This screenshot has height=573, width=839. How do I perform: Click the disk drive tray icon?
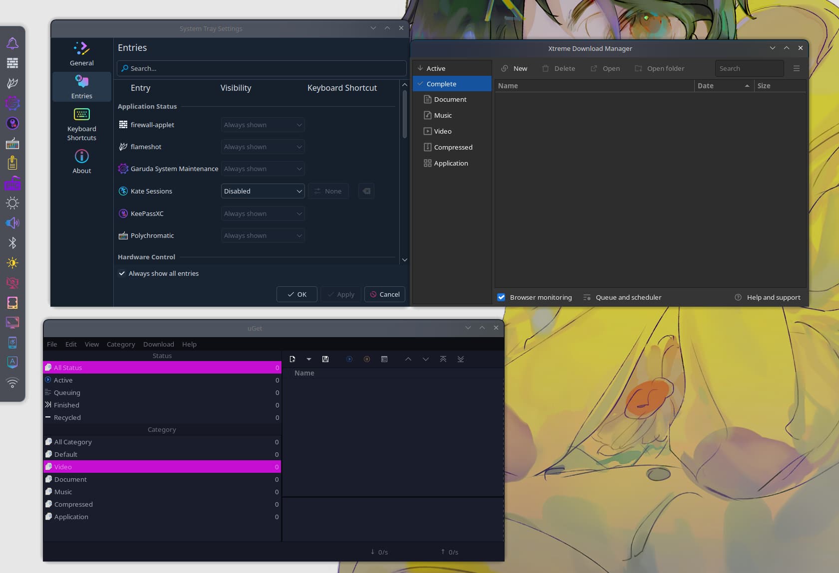point(12,303)
